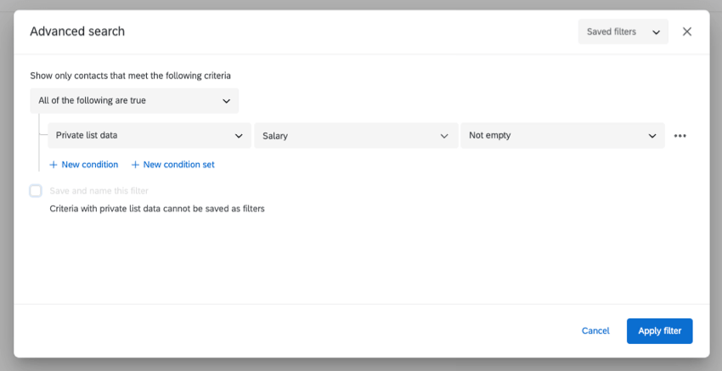Viewport: 722px width, 371px height.
Task: Close the Advanced search dialog
Action: point(687,31)
